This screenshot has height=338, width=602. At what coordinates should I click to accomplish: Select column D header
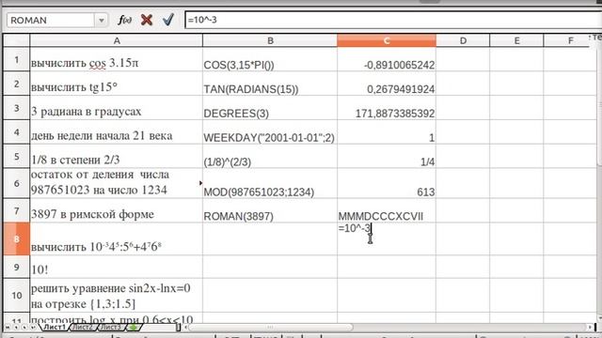[x=463, y=40]
